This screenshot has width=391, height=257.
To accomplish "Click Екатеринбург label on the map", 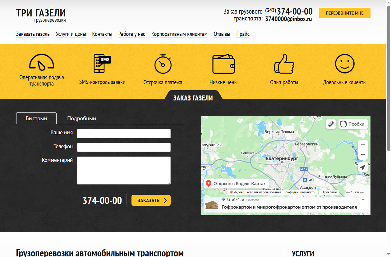I will [282, 158].
